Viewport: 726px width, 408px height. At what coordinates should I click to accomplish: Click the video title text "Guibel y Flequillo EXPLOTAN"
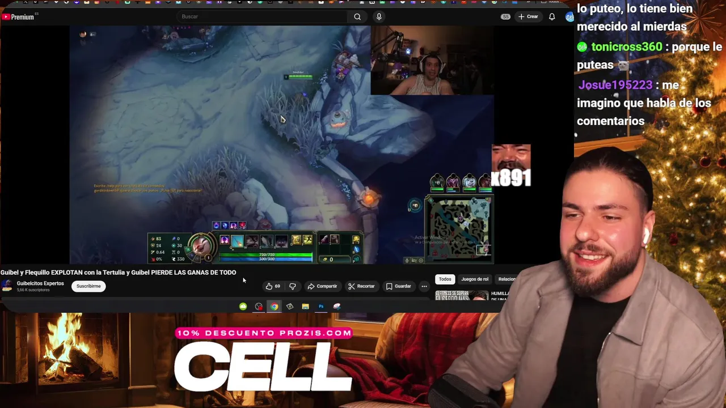point(41,273)
